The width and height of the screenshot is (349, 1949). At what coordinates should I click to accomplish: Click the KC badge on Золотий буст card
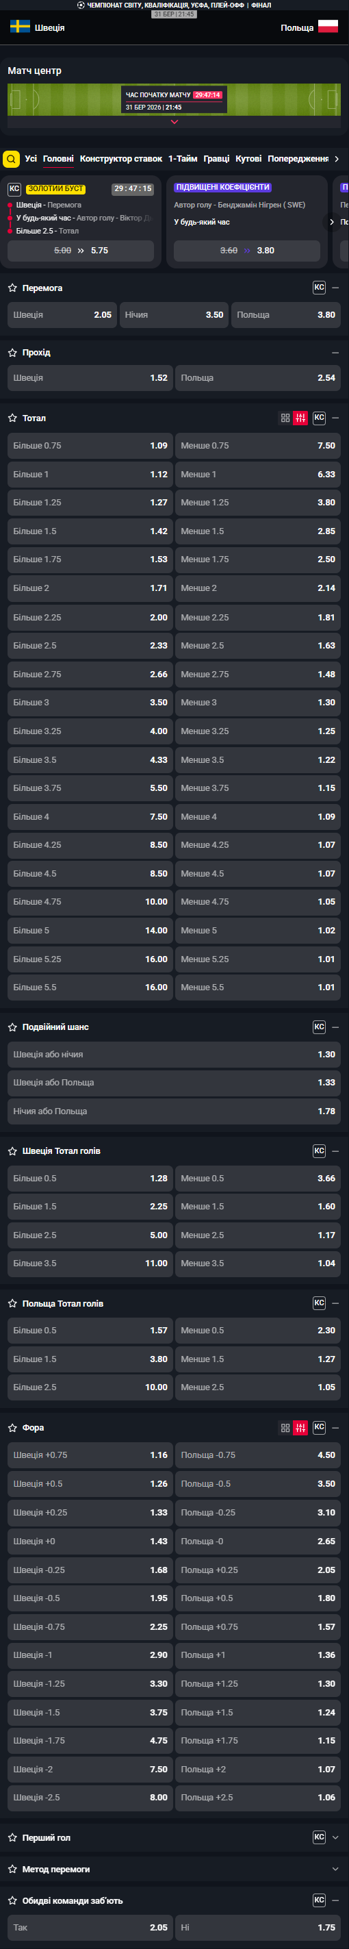click(x=14, y=189)
